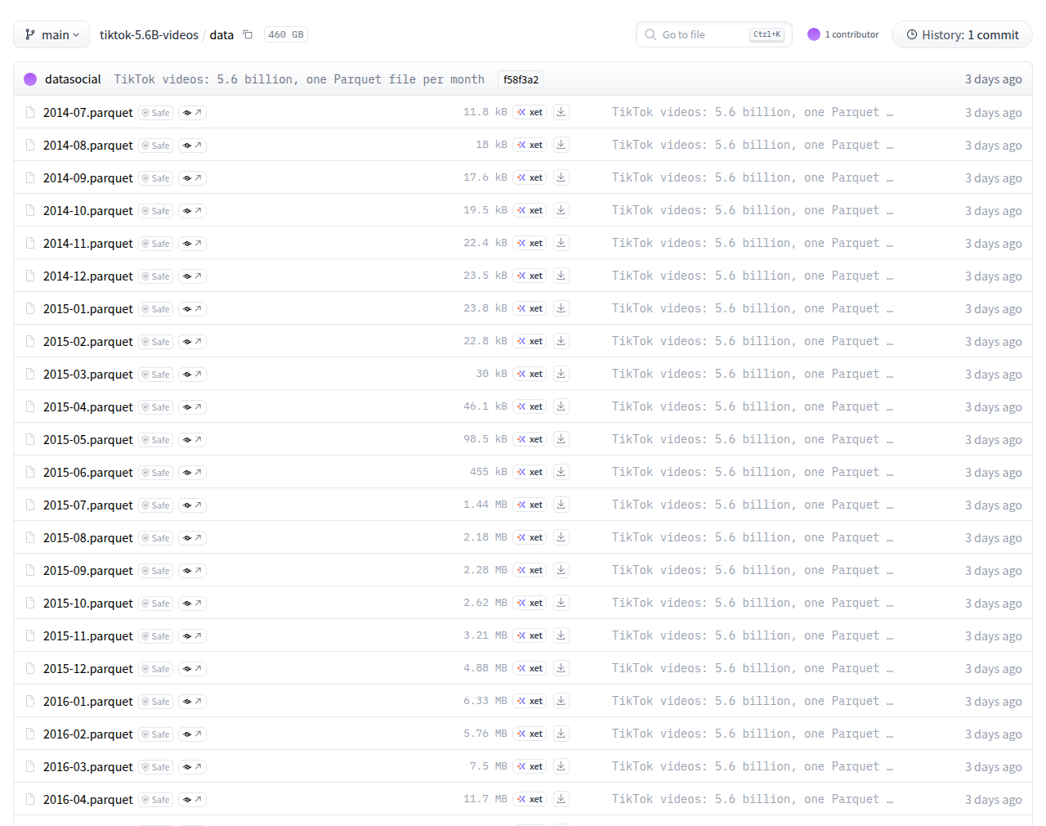Open the main branch dropdown
Viewport: 1046px width, 826px height.
(51, 34)
